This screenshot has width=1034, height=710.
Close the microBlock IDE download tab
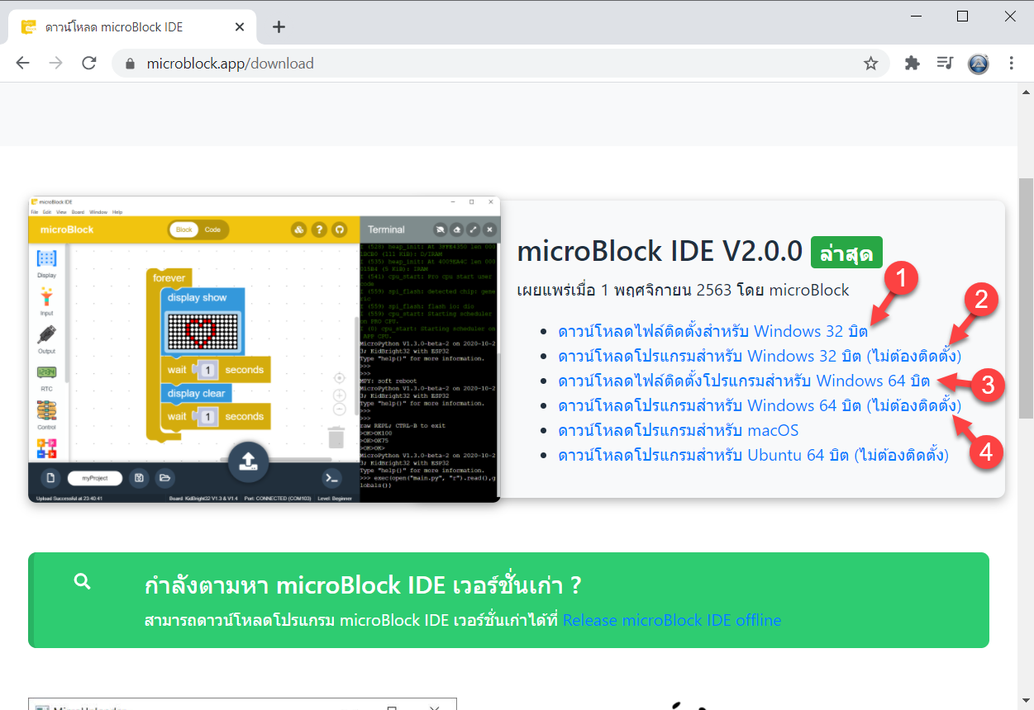pos(240,26)
